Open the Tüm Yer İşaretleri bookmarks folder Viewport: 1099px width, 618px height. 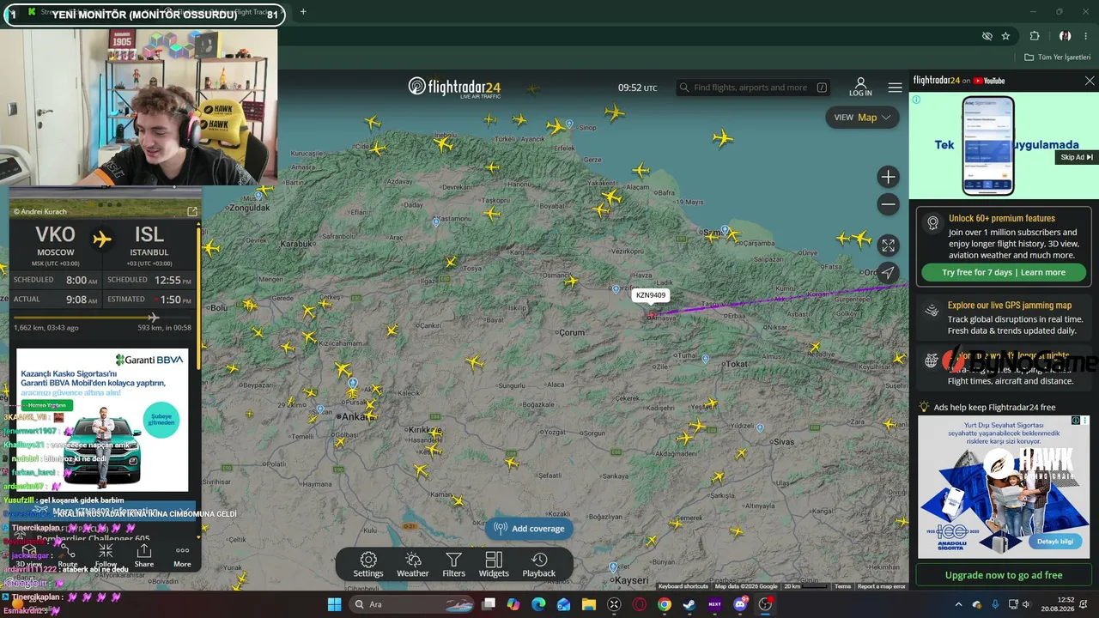pos(1058,58)
